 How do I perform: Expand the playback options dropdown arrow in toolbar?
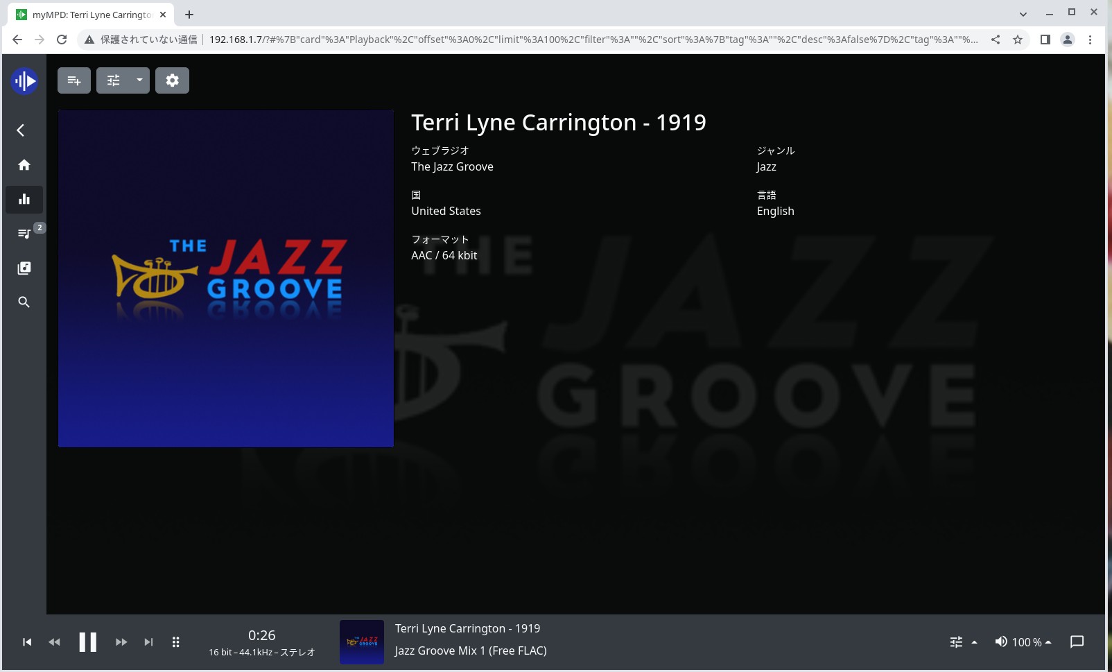point(139,80)
